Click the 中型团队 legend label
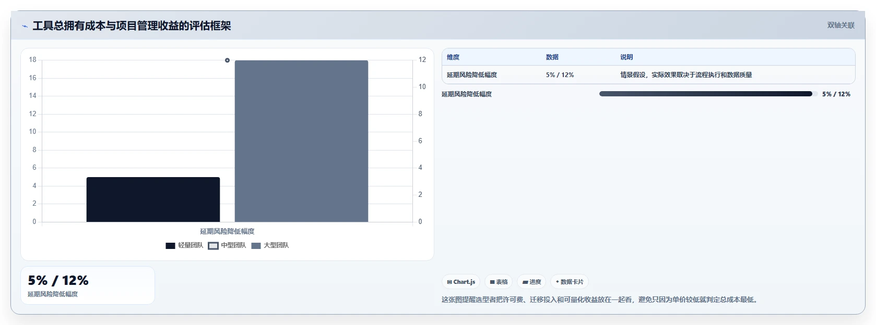 [x=233, y=245]
